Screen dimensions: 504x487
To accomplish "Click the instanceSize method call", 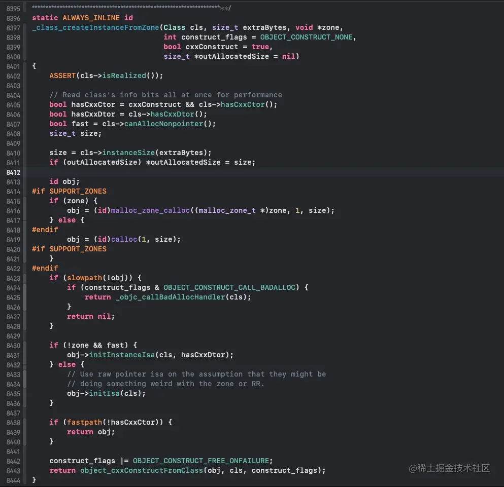I will point(128,153).
